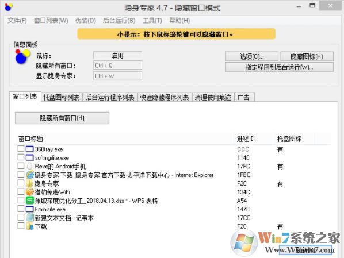Click the Ctrl + W hotkey field

click(117, 76)
